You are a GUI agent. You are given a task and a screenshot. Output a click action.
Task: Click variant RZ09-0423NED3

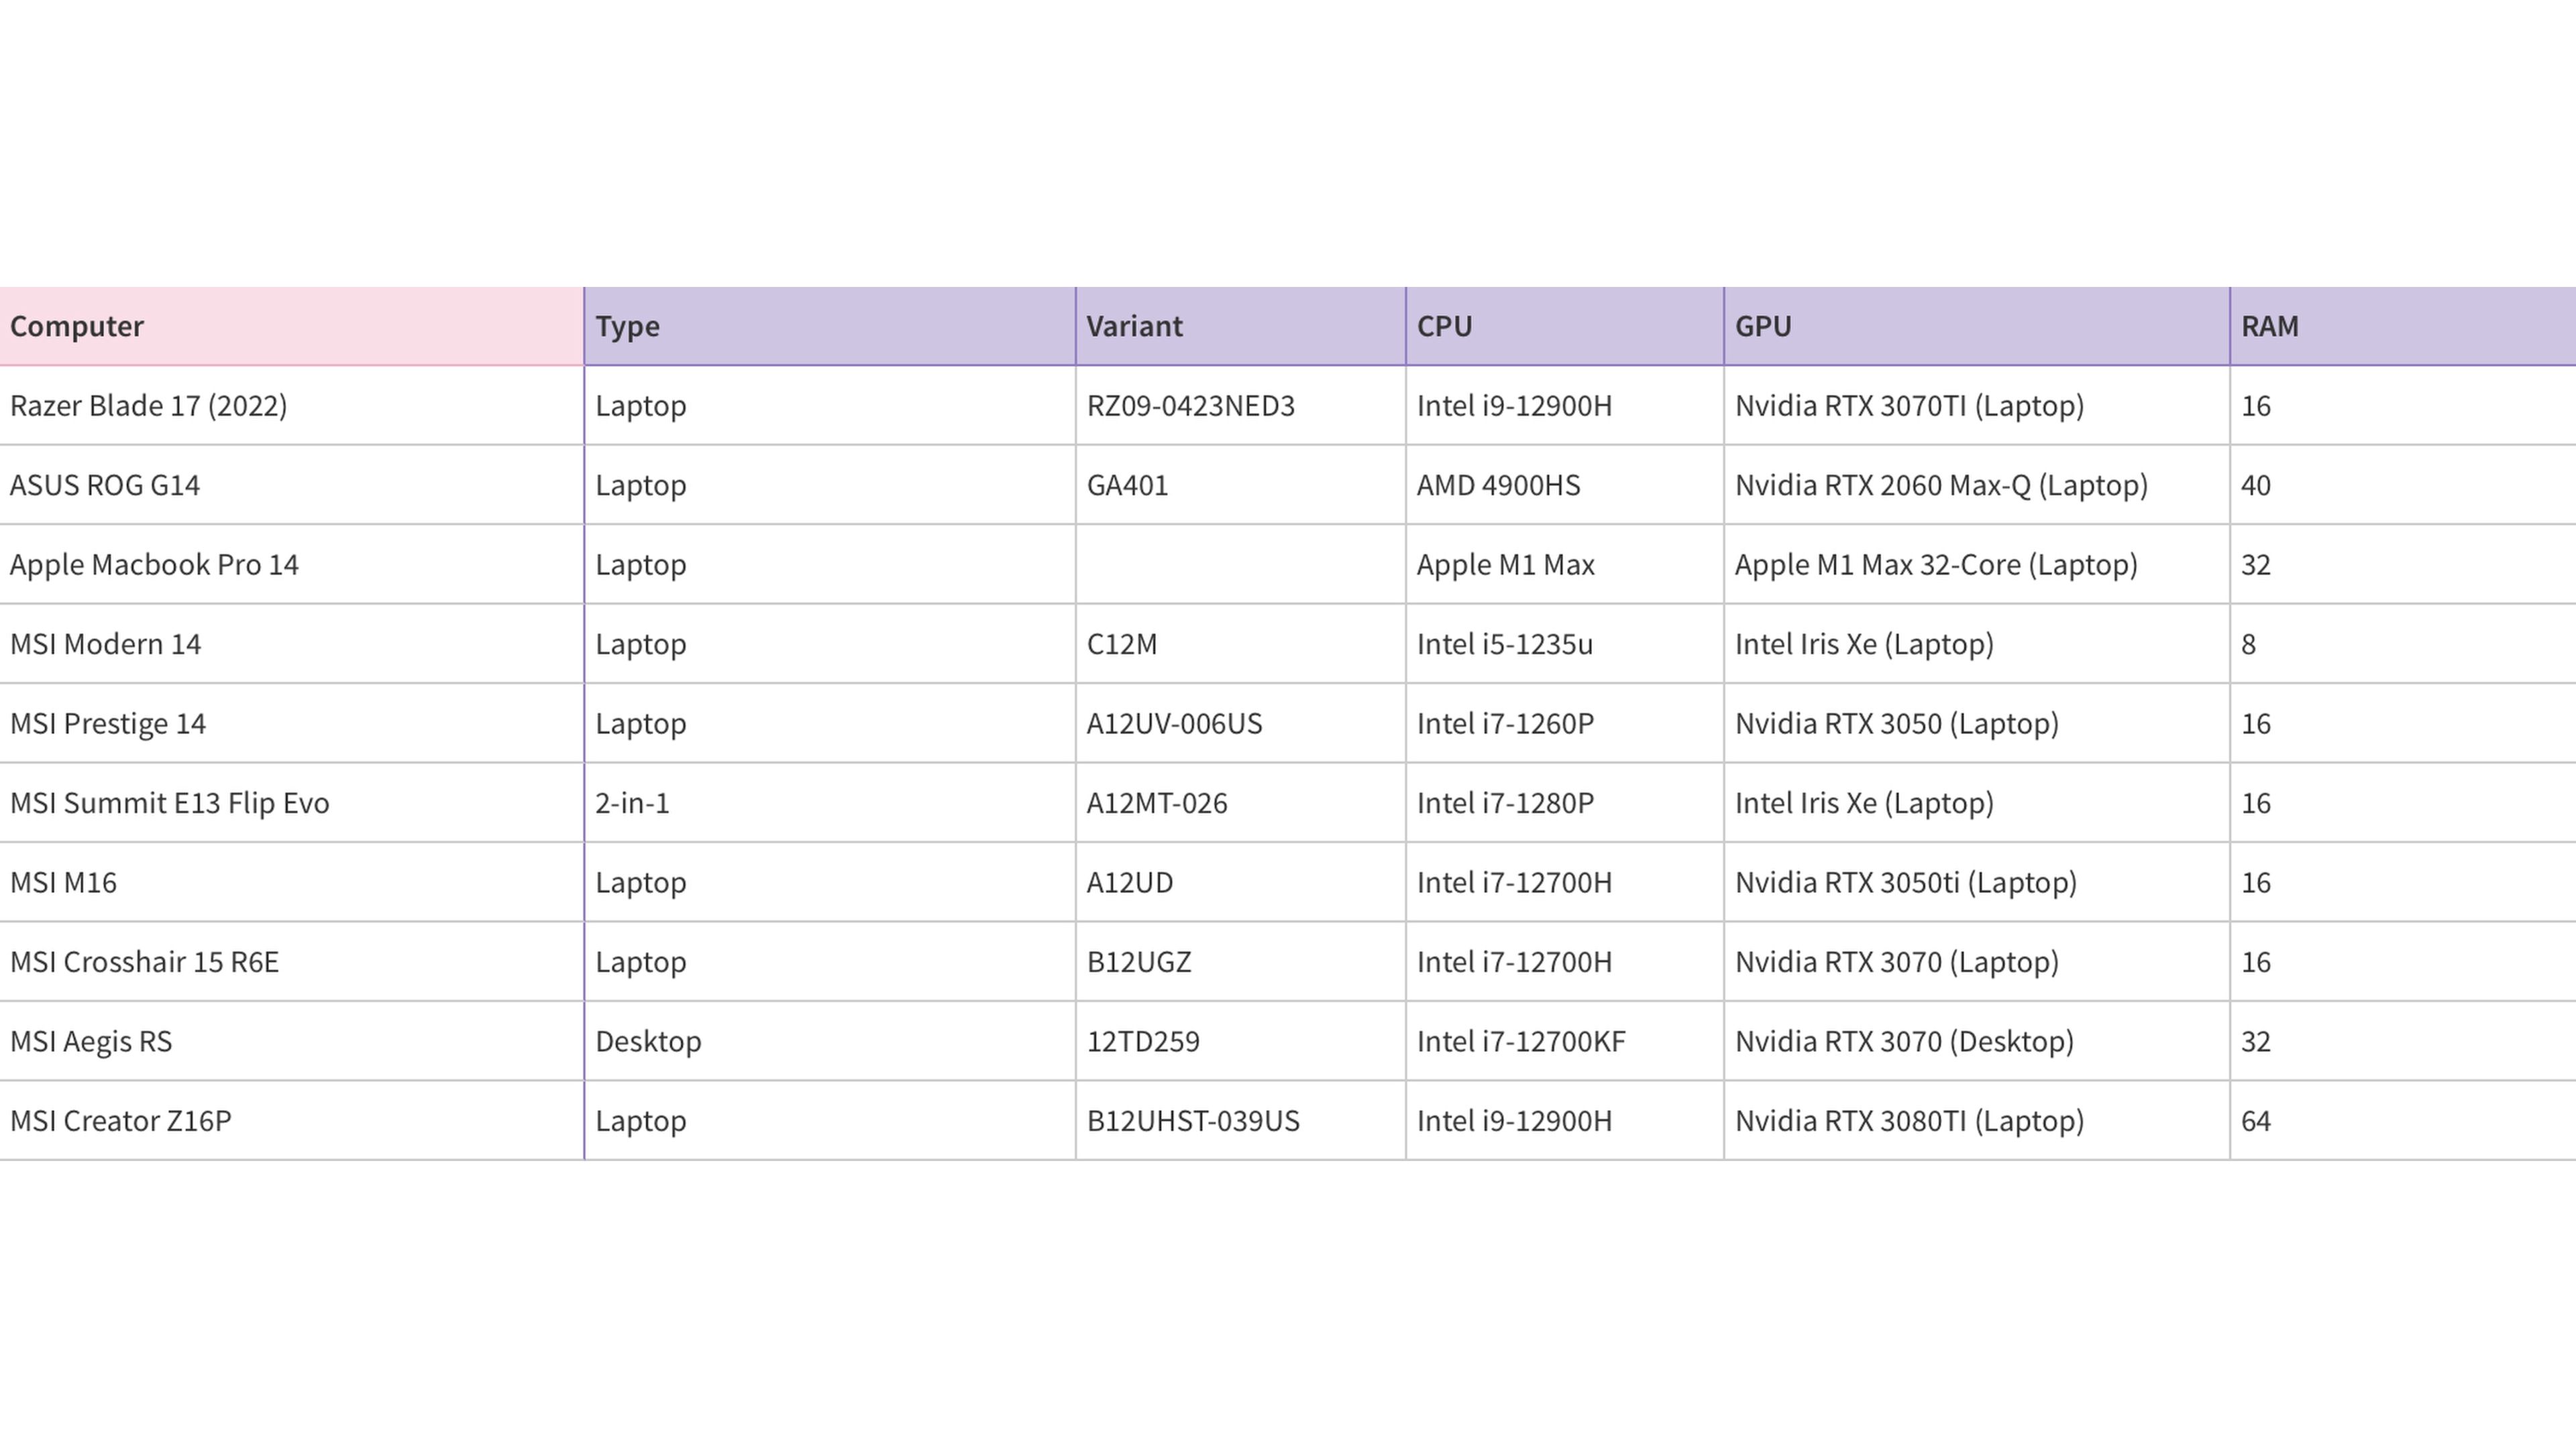click(x=1241, y=406)
